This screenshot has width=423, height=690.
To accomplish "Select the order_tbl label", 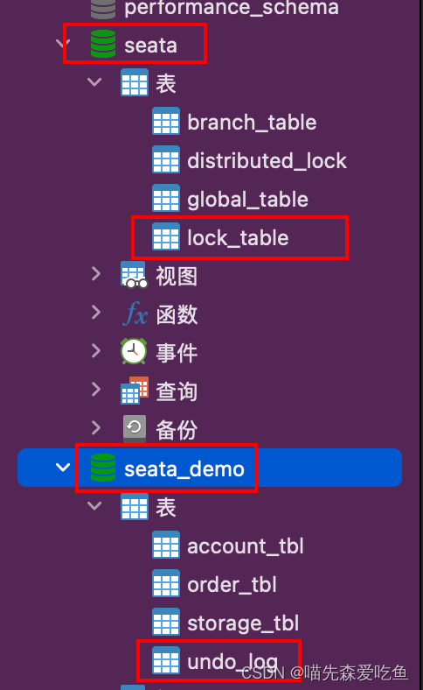I will coord(232,585).
